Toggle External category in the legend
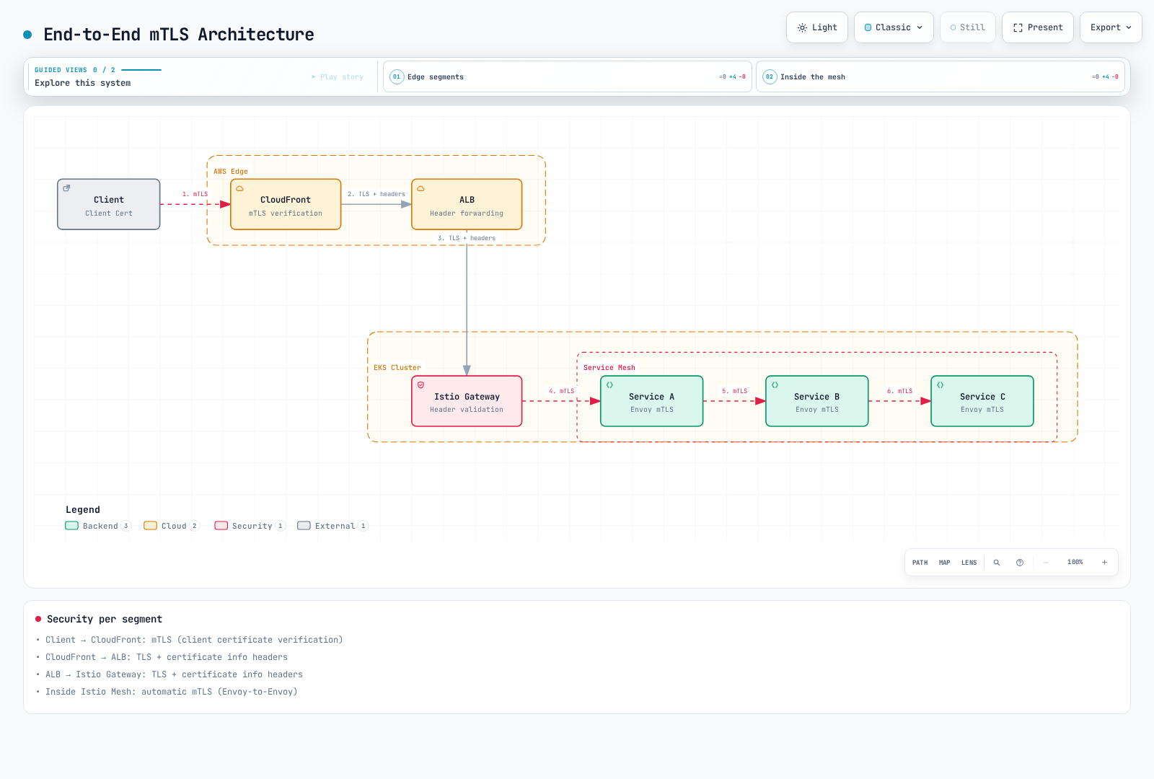 (x=333, y=526)
